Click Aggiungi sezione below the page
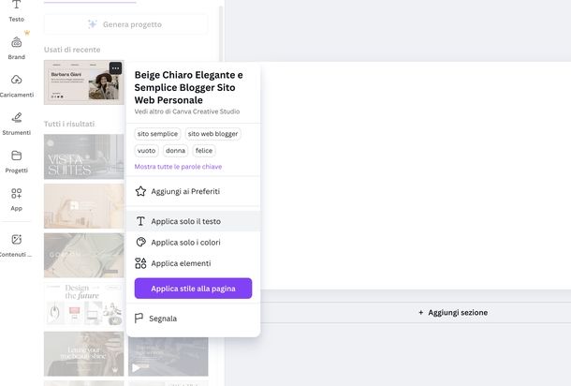The width and height of the screenshot is (571, 386). click(453, 312)
